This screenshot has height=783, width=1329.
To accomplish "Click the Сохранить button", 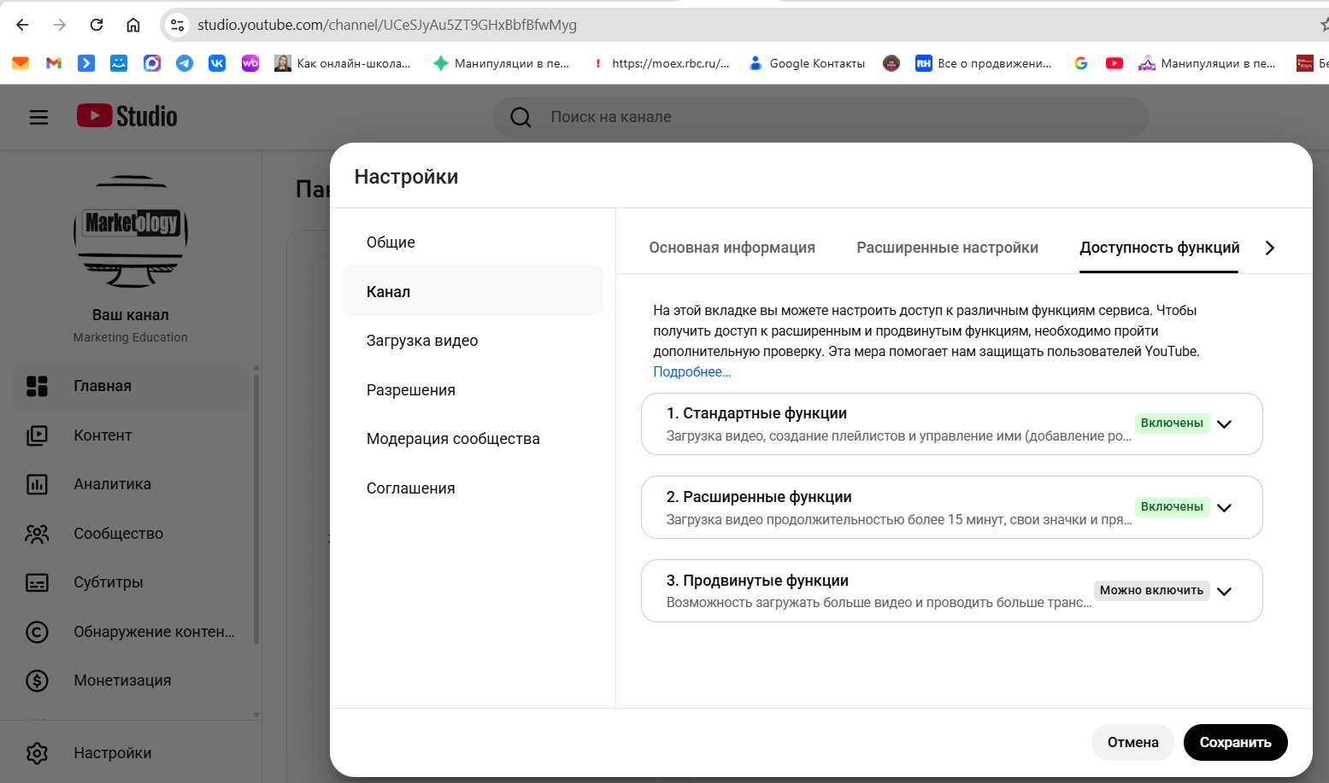I will click(x=1235, y=742).
